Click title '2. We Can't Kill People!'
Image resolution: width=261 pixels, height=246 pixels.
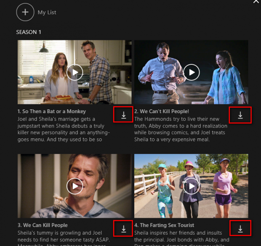(x=162, y=111)
